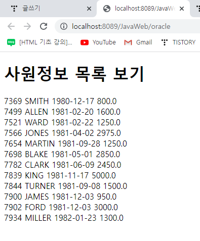Click the TISTORY dots bookmark icon
200x241 pixels.
tap(165, 42)
